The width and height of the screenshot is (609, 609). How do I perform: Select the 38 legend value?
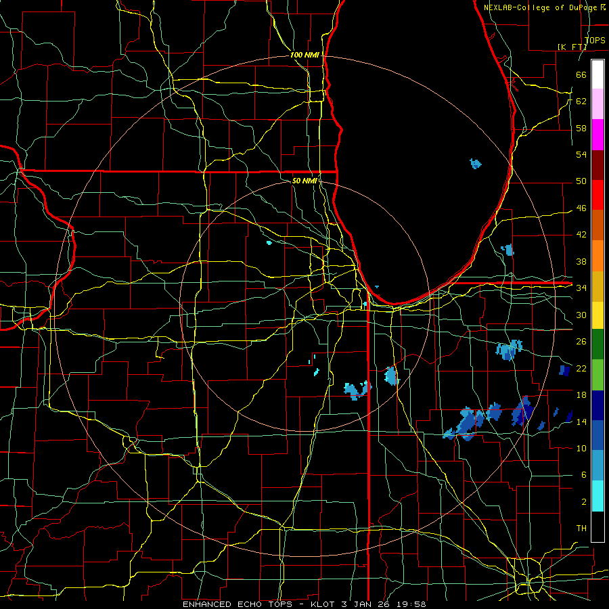581,261
